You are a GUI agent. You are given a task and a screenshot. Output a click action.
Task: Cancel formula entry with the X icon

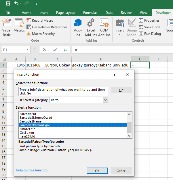45,50
